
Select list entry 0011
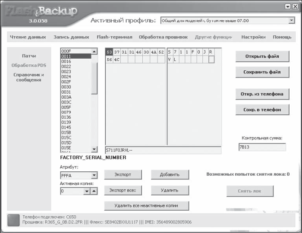[x=76, y=56]
